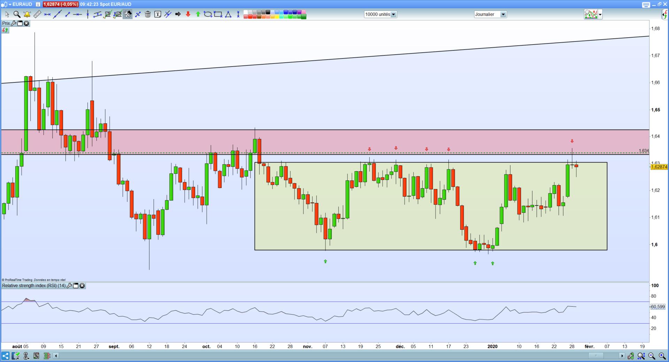This screenshot has width=669, height=362.
Task: Click the Prix panel label
Action: coord(6,23)
